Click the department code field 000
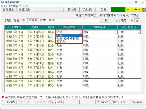 (24, 20)
